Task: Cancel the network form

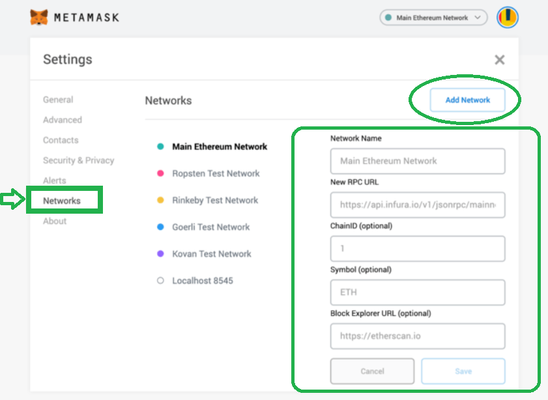Action: 372,371
